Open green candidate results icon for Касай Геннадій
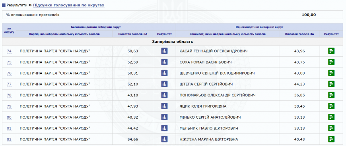This screenshot has height=146, width=346. click(331, 51)
